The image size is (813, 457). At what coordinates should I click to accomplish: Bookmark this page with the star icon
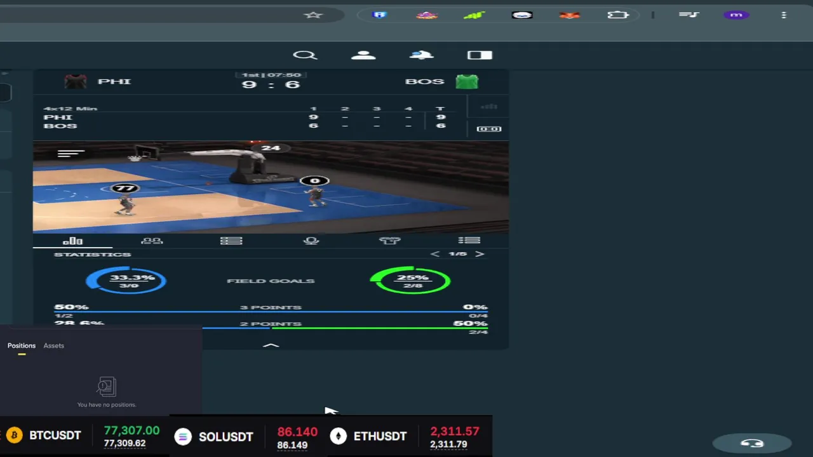pos(313,15)
